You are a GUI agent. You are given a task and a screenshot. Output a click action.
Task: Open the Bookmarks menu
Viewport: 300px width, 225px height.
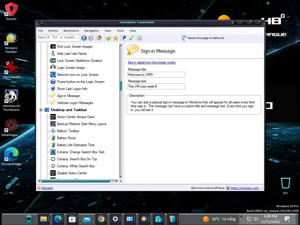71,30
